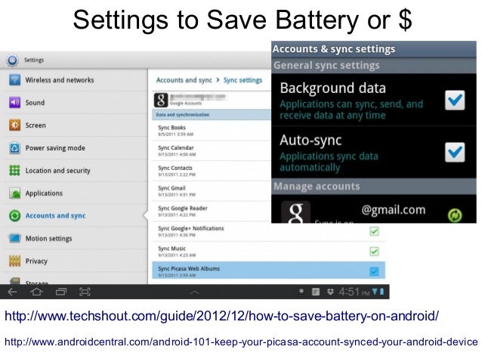Tap the Home icon in navigation bar
The height and width of the screenshot is (362, 482).
[36, 292]
